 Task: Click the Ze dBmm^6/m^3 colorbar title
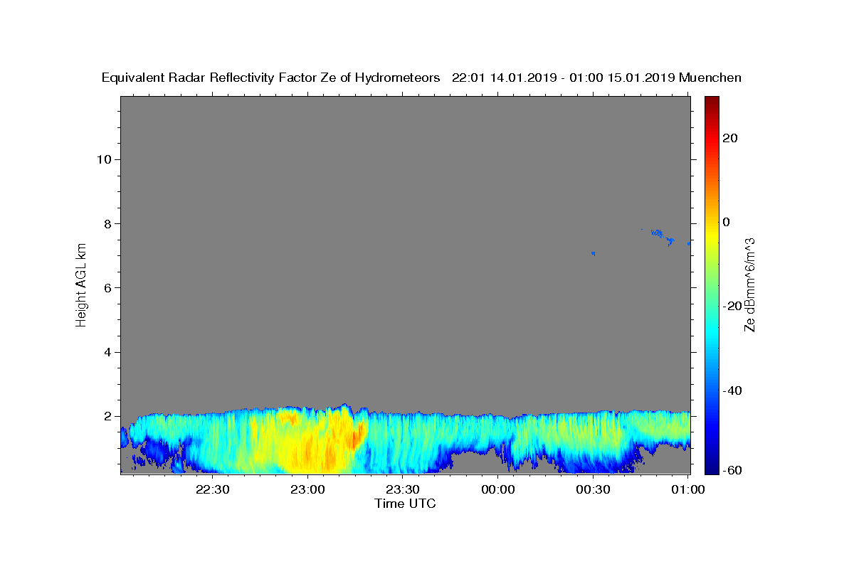point(749,284)
